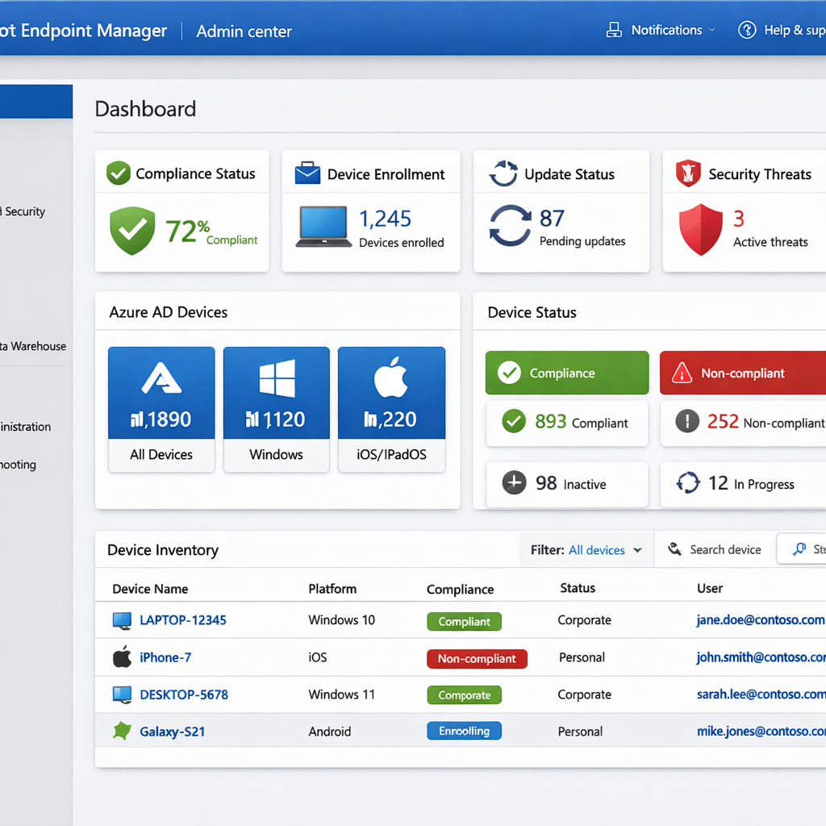826x826 pixels.
Task: Sort by Status column header
Action: (x=578, y=588)
